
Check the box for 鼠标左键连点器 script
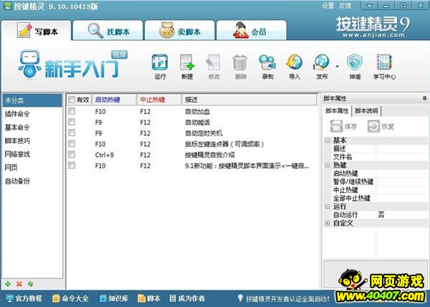click(x=72, y=143)
